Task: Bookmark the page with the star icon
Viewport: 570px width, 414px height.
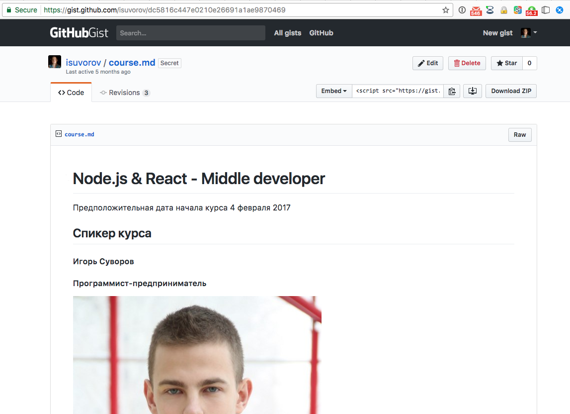Action: [446, 10]
